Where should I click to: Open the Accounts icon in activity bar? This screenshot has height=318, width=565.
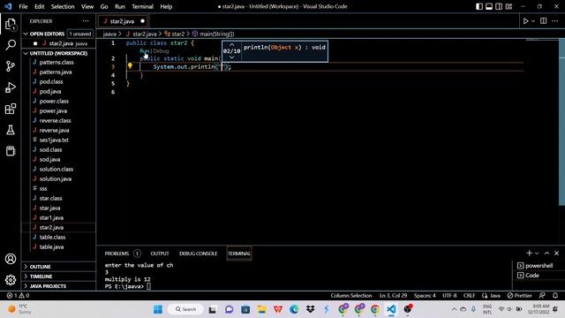click(x=11, y=259)
